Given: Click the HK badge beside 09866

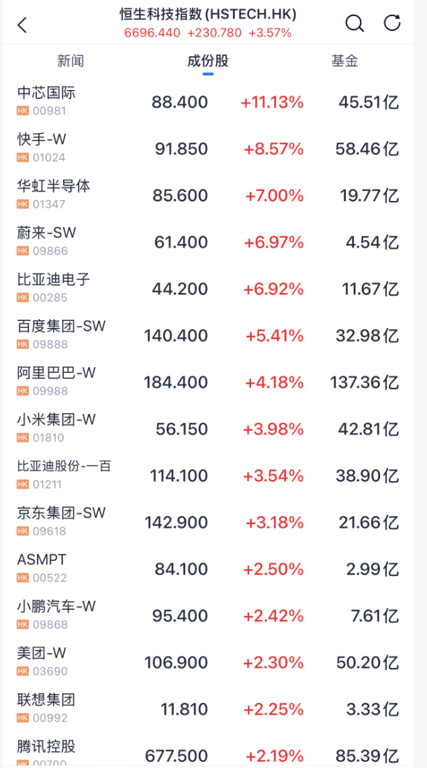Looking at the screenshot, I should [23, 251].
